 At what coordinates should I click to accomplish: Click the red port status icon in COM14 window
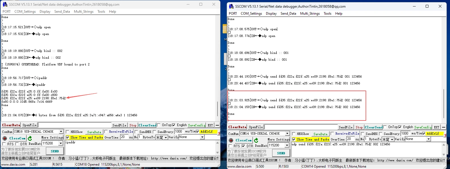231,140
